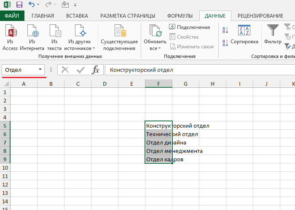295x210 pixels.
Task: Open the ФОРМУЛЫ tab
Action: pos(180,16)
